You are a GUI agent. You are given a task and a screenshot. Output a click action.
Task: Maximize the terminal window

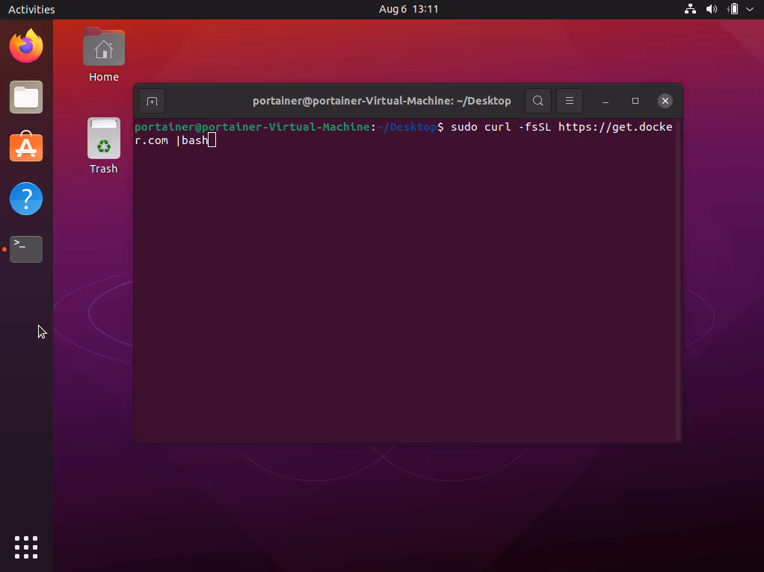pos(635,101)
